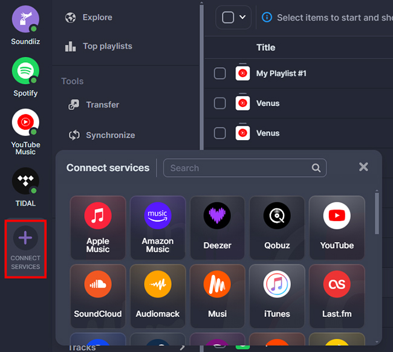
Task: Click the My Playlist #1 title
Action: click(x=281, y=73)
